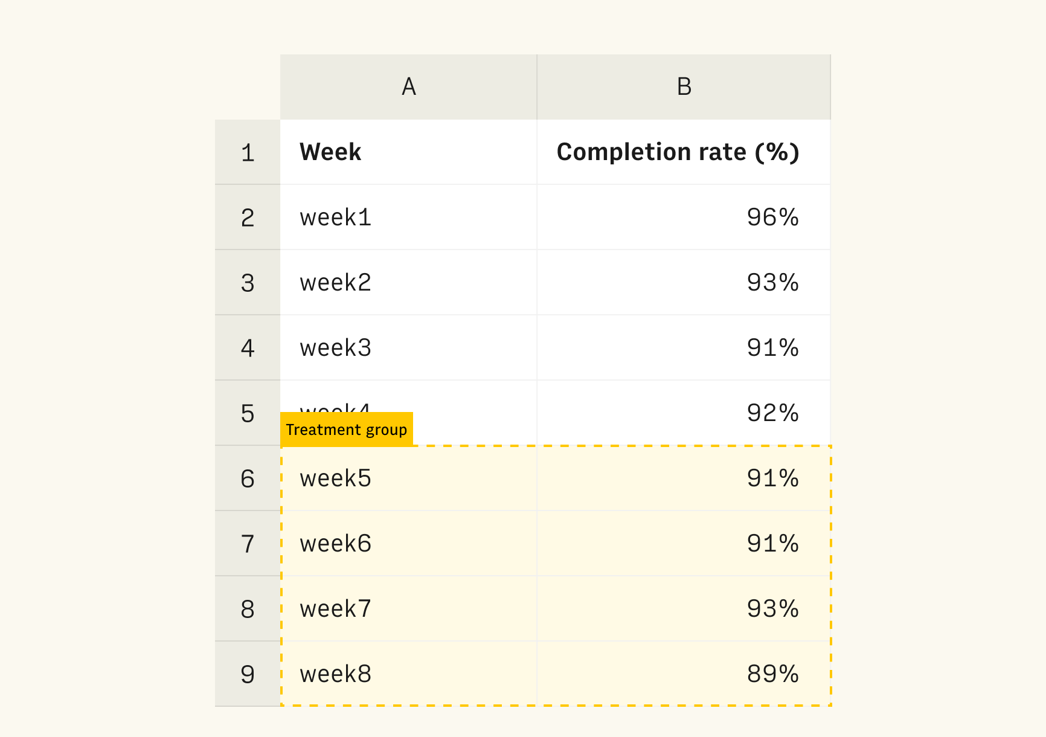Select row 2 header
This screenshot has height=737, width=1046.
(248, 217)
